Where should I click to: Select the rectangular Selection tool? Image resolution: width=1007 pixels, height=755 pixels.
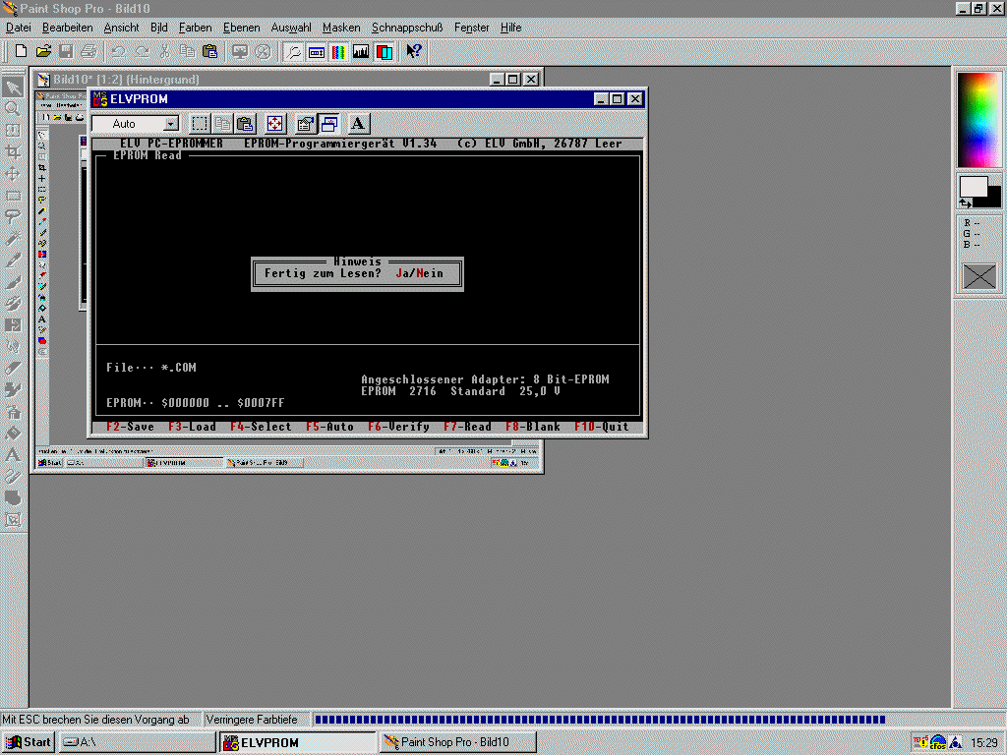[13, 196]
